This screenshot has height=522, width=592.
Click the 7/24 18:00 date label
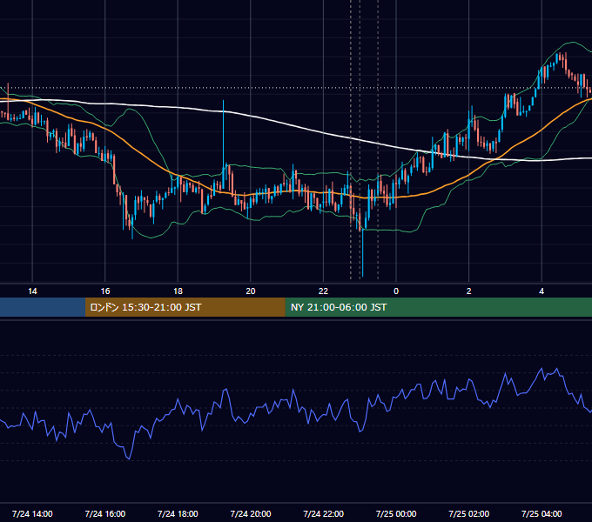[178, 513]
